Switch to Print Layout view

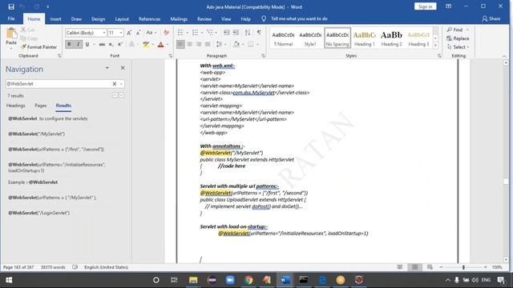[x=414, y=267]
